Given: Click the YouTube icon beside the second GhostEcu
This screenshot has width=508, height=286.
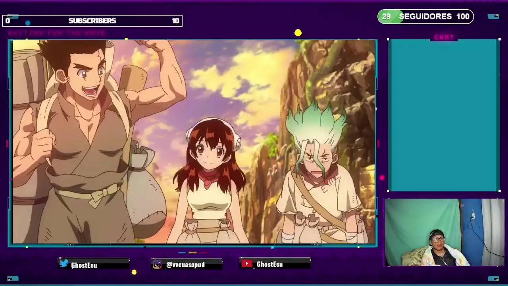Looking at the screenshot, I should 247,264.
